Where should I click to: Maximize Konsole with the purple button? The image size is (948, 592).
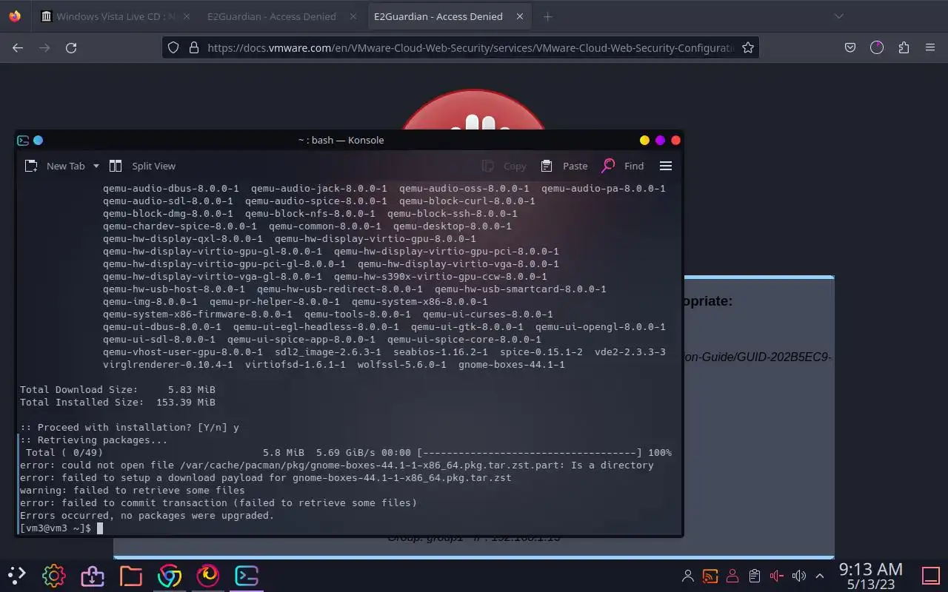[660, 140]
